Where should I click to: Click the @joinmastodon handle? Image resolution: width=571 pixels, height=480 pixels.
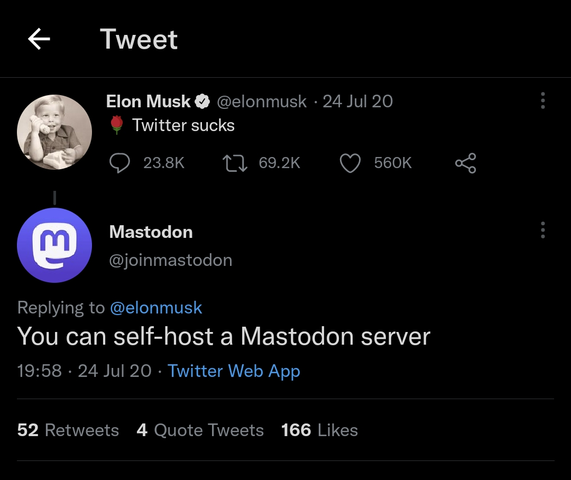(170, 261)
